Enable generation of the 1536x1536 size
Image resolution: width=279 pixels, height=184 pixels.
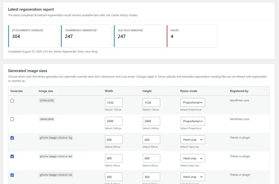click(12, 101)
